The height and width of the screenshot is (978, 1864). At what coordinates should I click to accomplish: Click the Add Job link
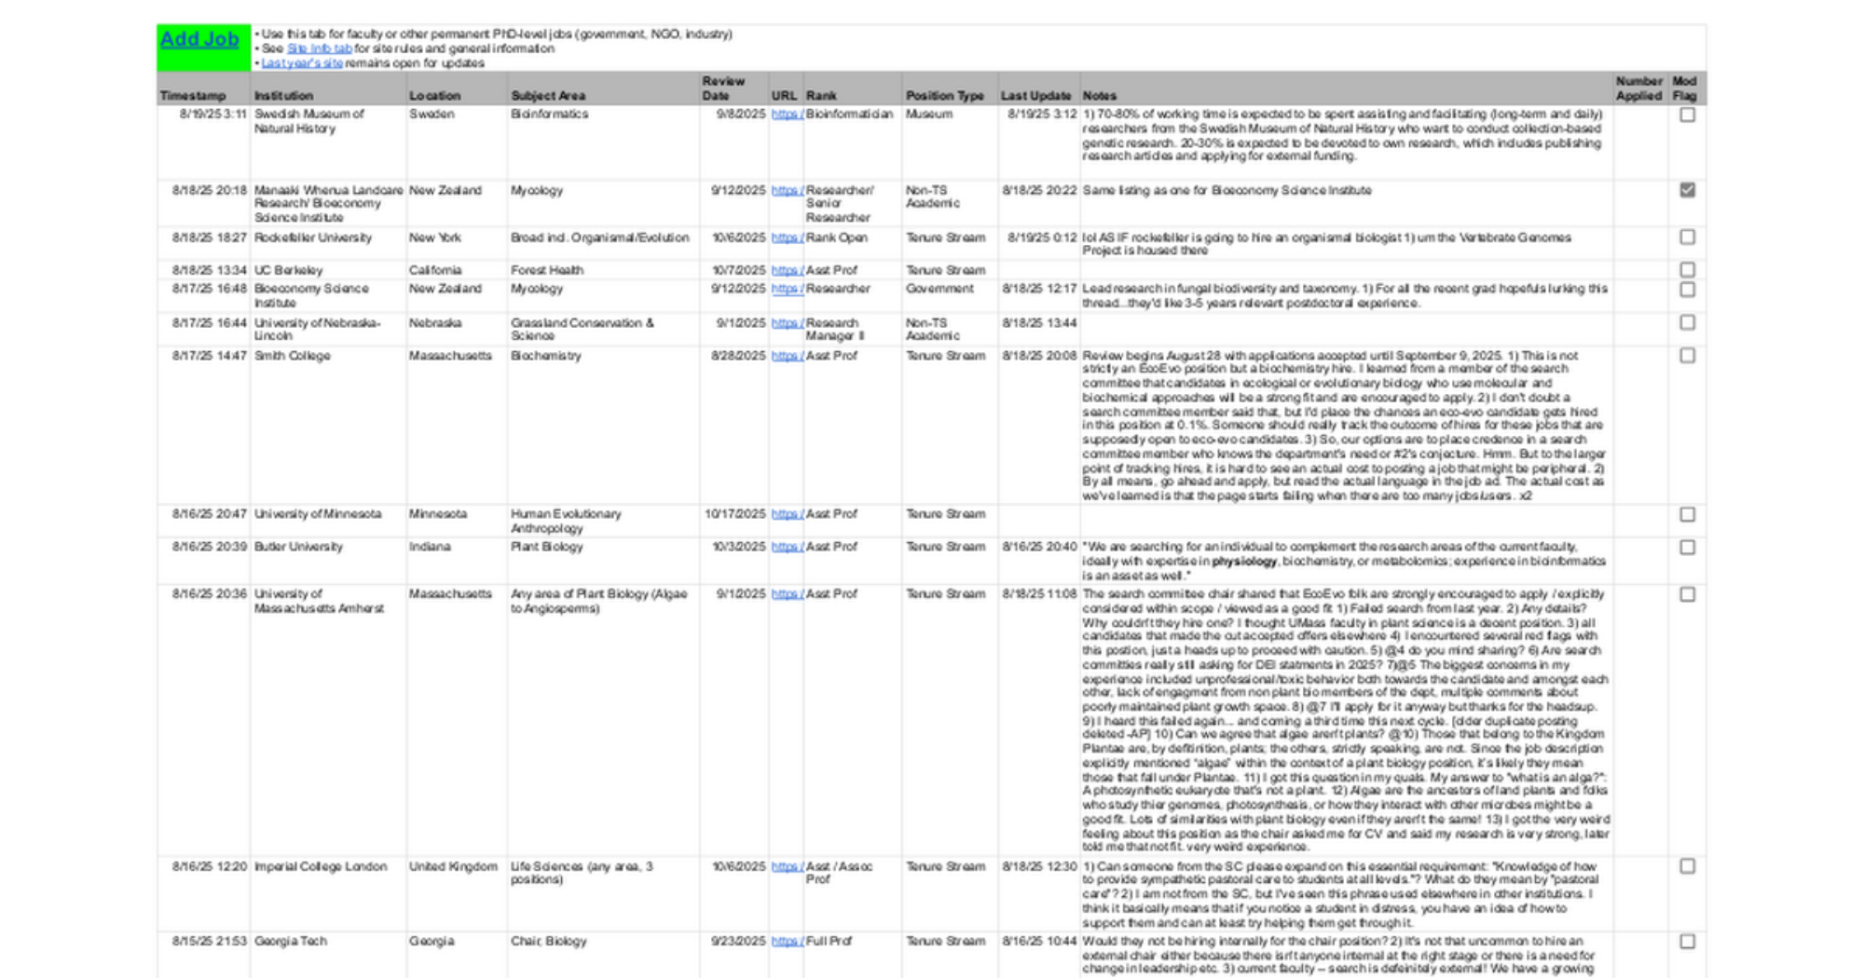point(199,39)
